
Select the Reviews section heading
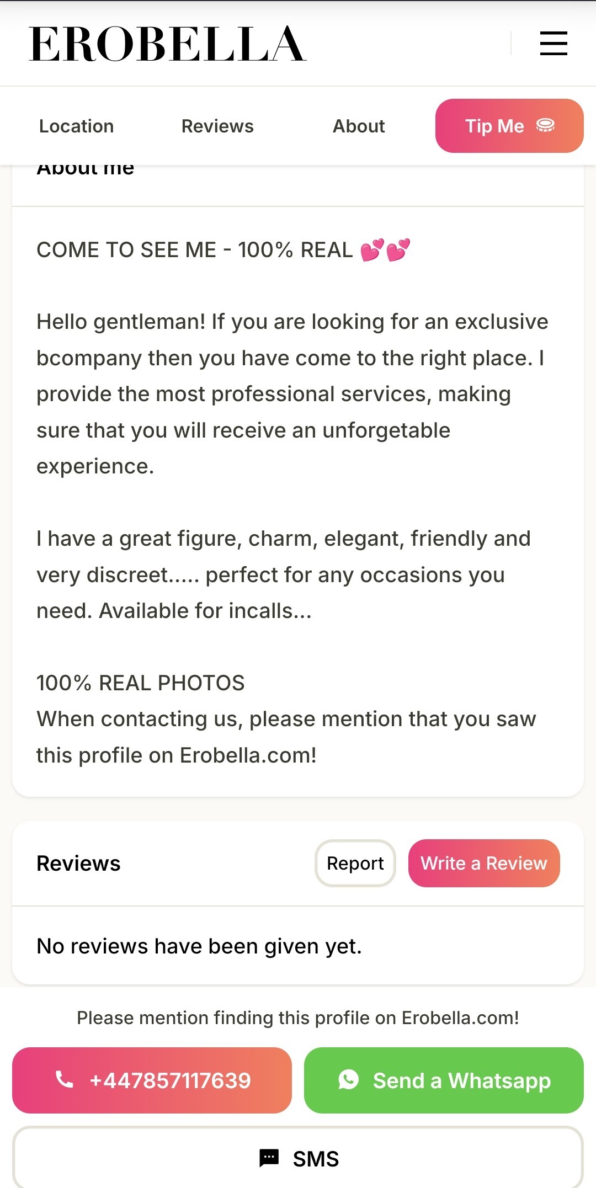click(78, 864)
